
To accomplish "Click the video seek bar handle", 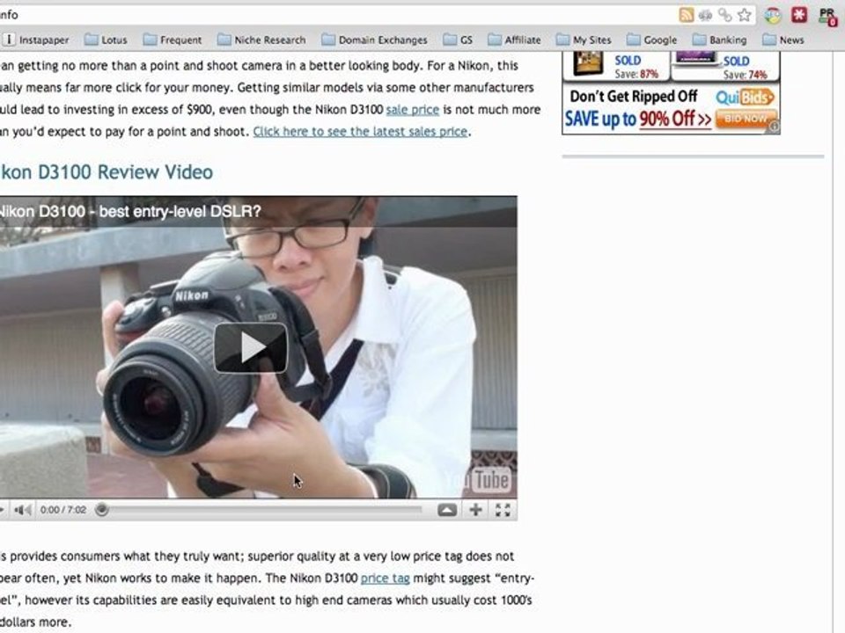I will 101,509.
